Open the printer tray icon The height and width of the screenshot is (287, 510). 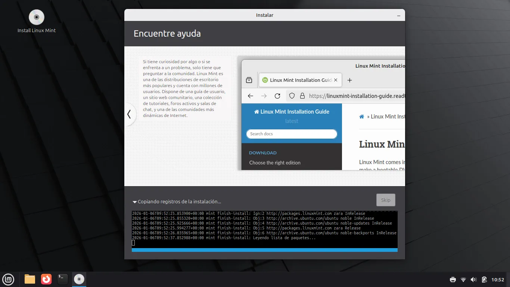(453, 280)
